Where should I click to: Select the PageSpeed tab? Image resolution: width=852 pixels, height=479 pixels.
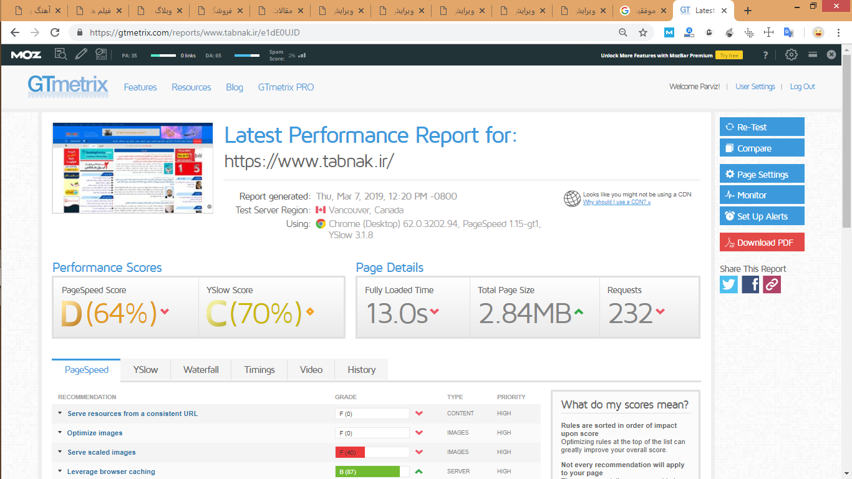87,369
